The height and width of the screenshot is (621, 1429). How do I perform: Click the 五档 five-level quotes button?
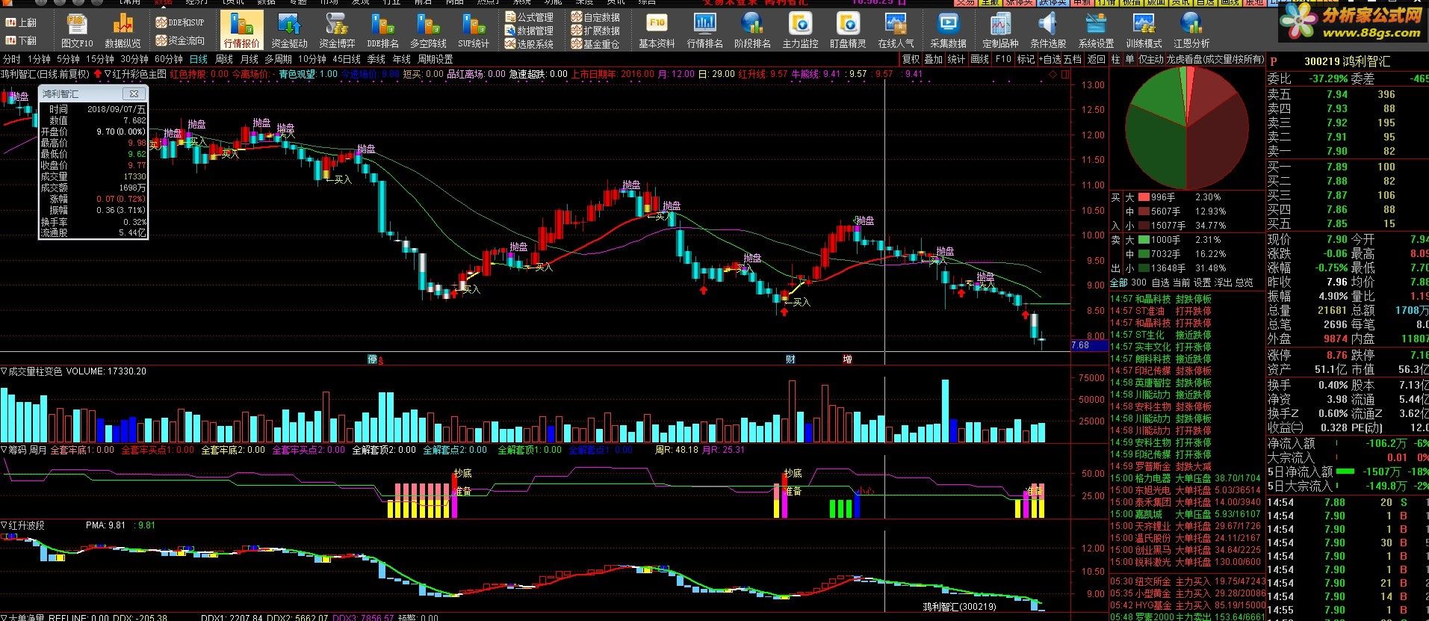1073,59
